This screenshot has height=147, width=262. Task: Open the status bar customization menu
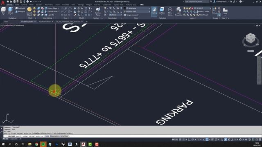point(260,140)
